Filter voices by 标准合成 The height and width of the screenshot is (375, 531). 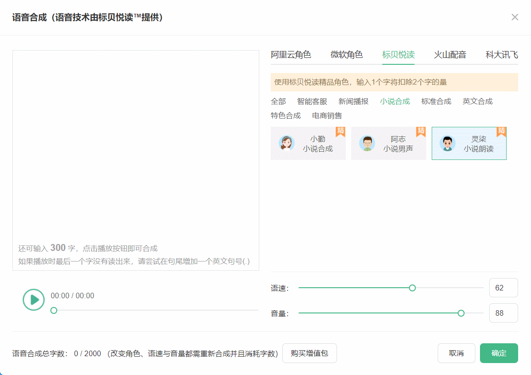tap(436, 102)
